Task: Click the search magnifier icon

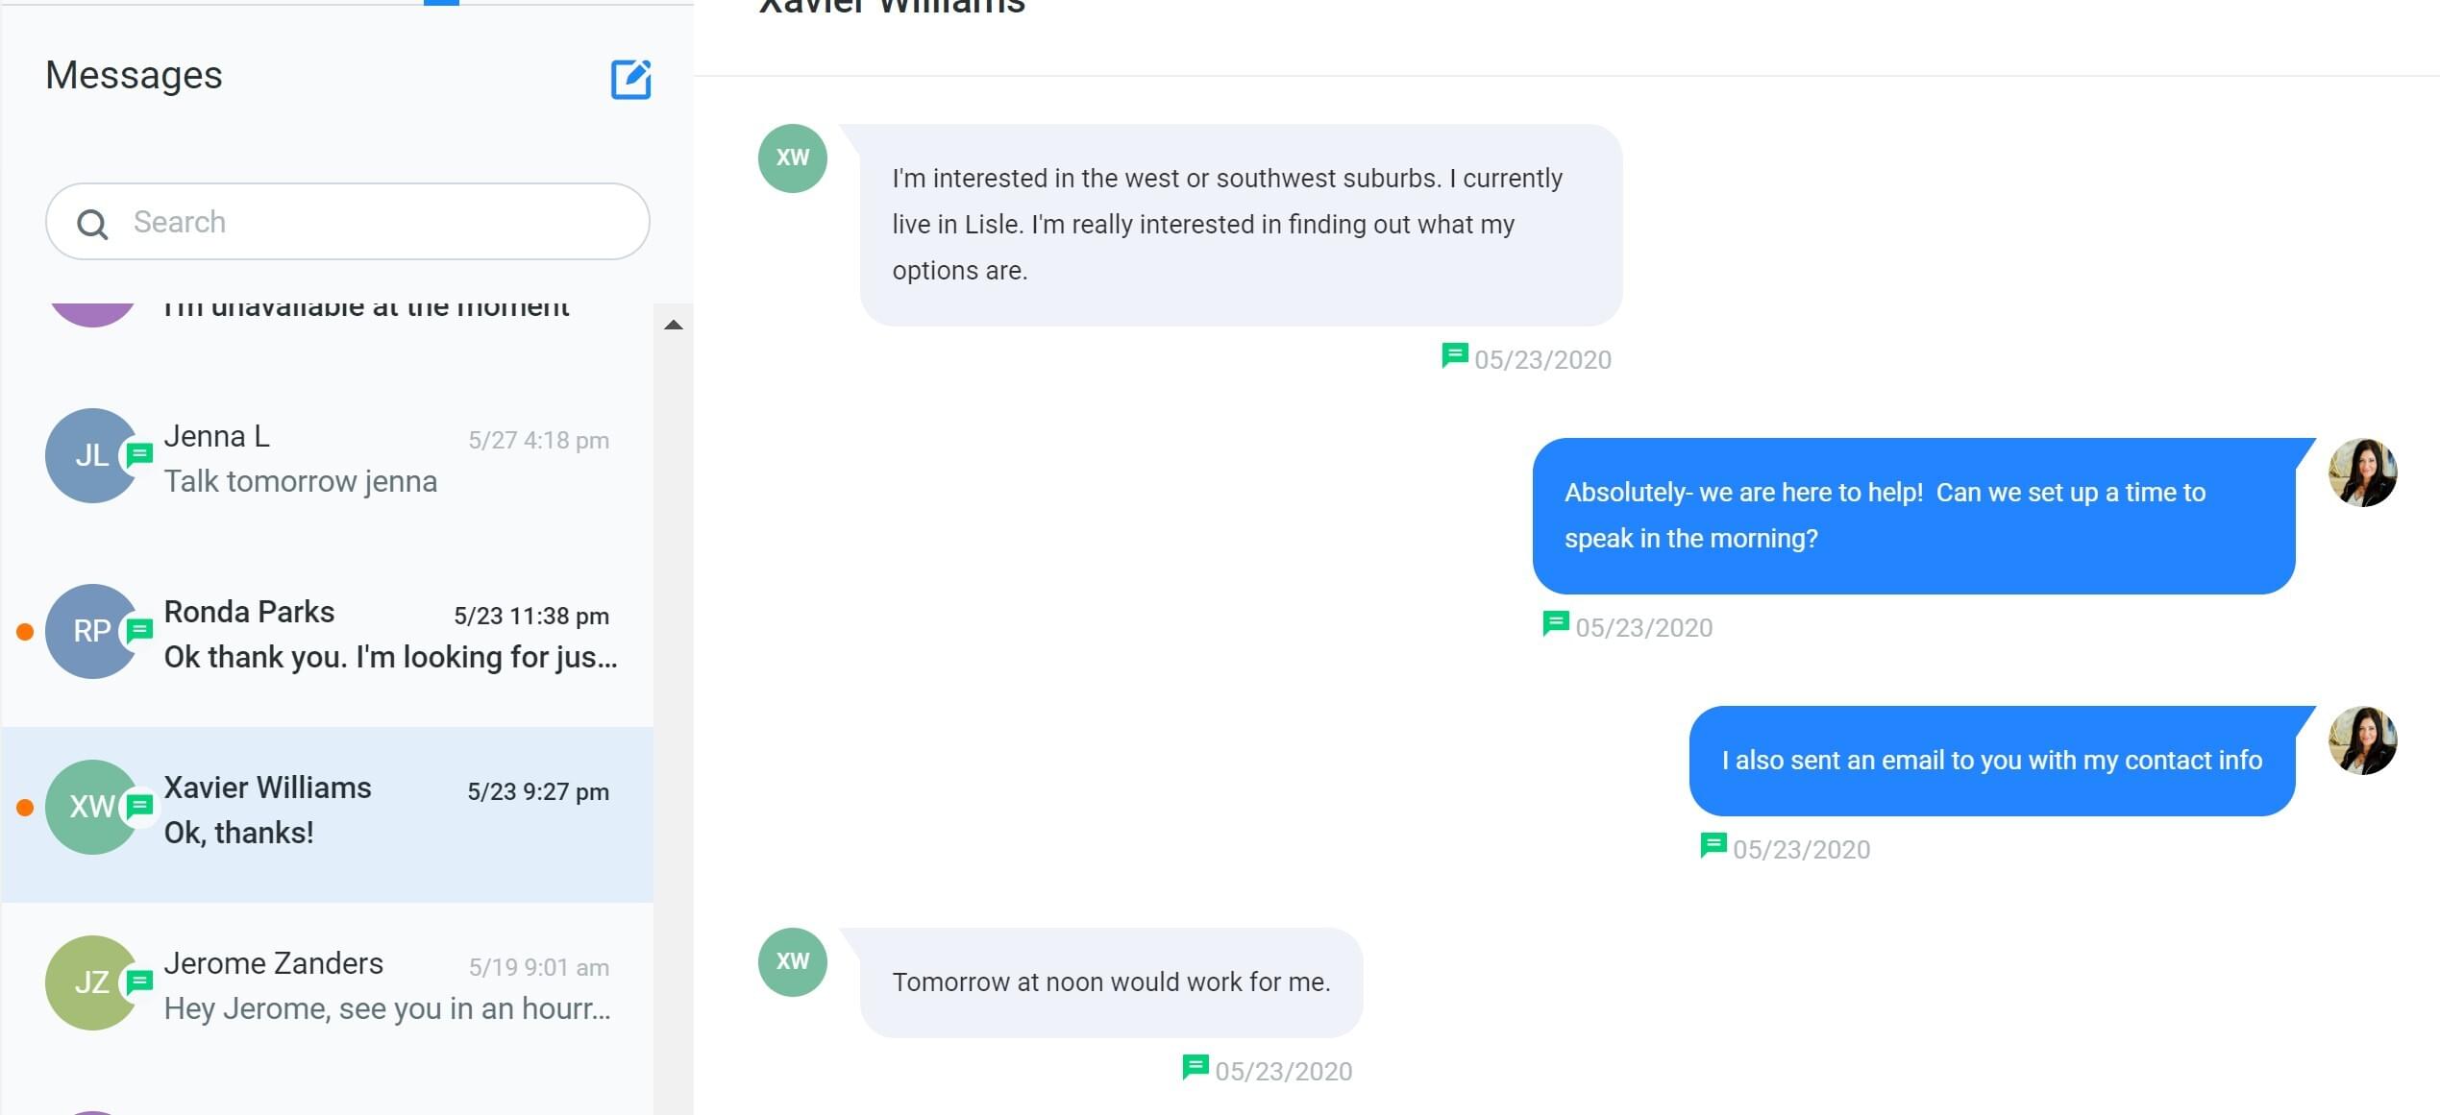Action: pos(92,224)
